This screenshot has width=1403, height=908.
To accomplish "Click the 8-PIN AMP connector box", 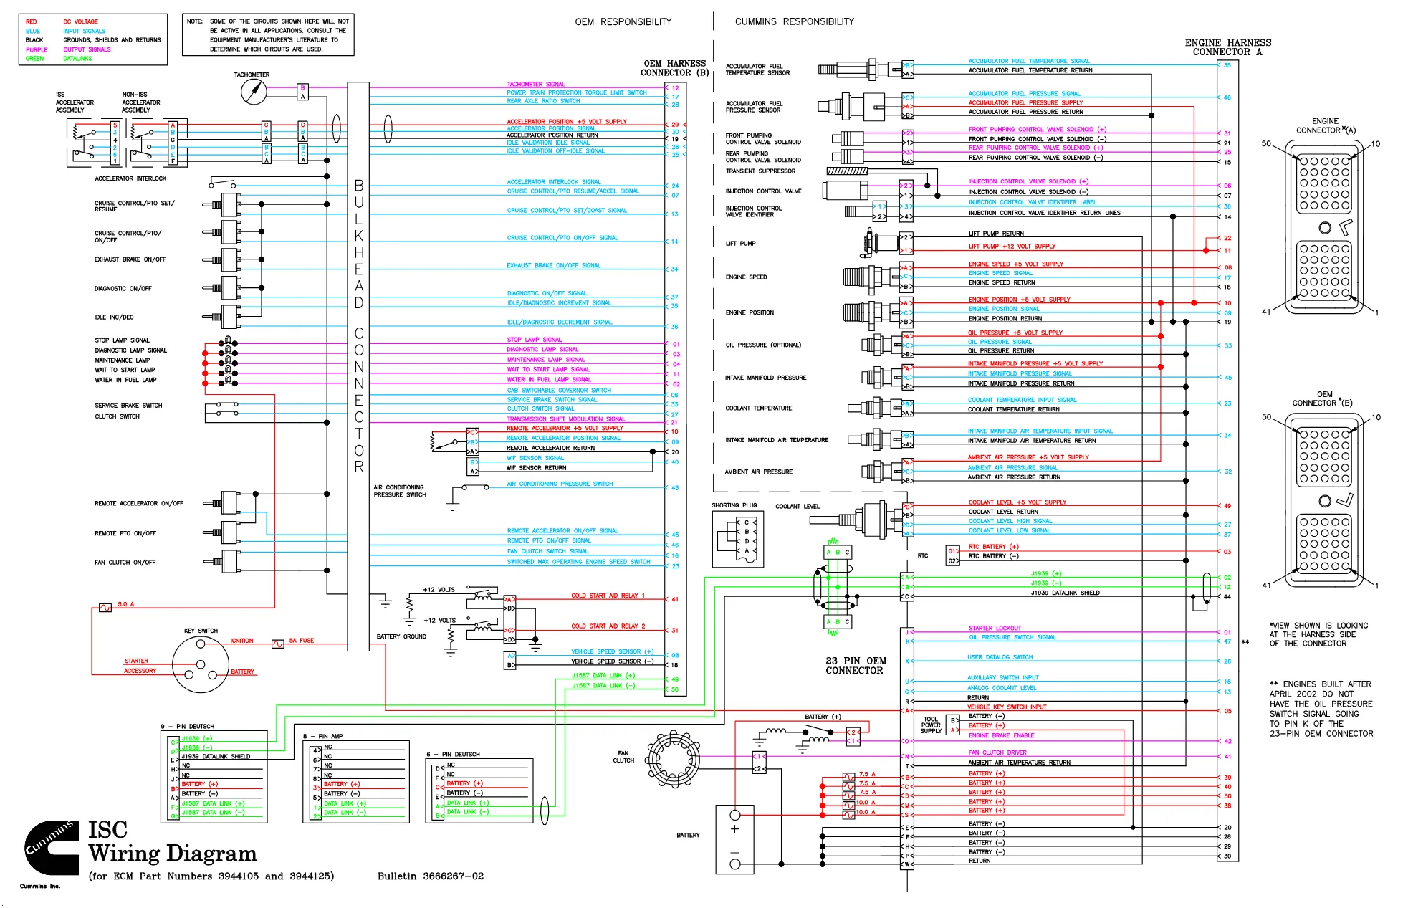I will click(356, 781).
